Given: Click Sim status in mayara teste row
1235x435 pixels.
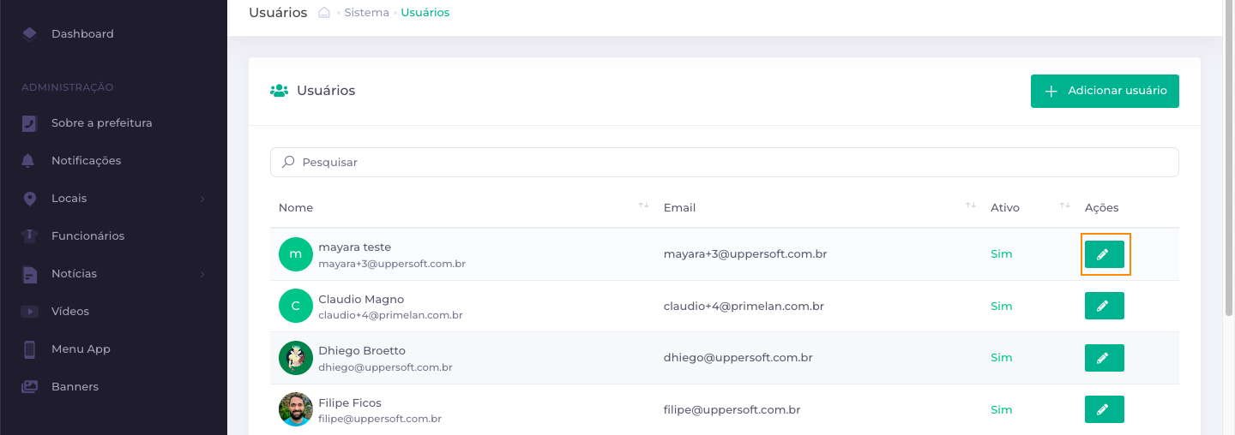Looking at the screenshot, I should click(x=1002, y=254).
